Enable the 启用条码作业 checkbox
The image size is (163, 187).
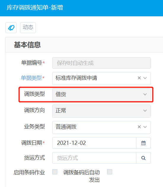(55, 172)
